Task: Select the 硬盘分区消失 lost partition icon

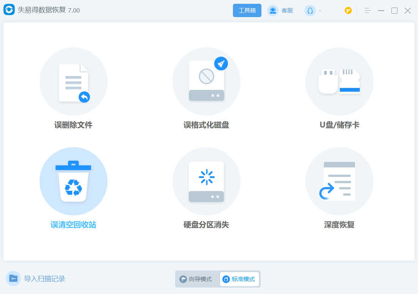Action: 206,181
